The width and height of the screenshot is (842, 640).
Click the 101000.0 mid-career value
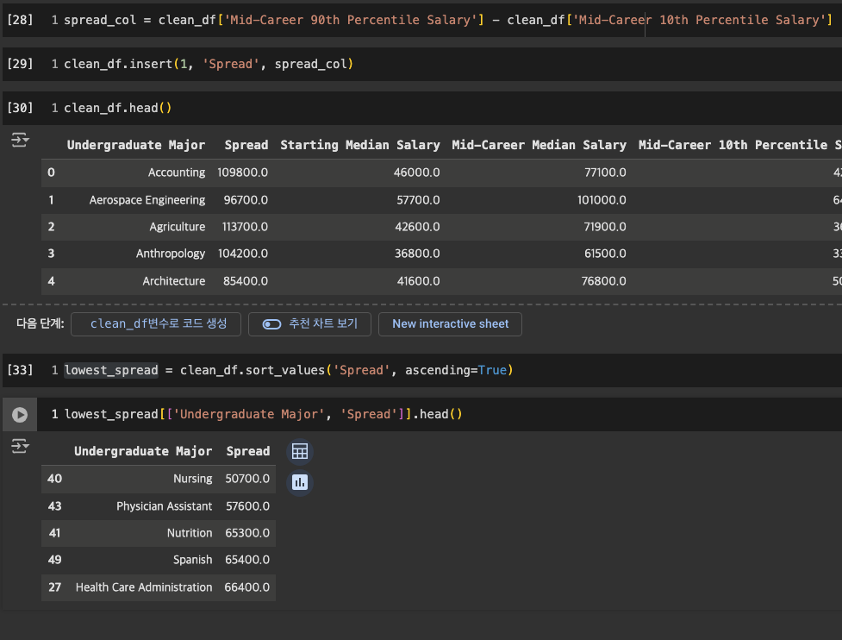tap(602, 200)
